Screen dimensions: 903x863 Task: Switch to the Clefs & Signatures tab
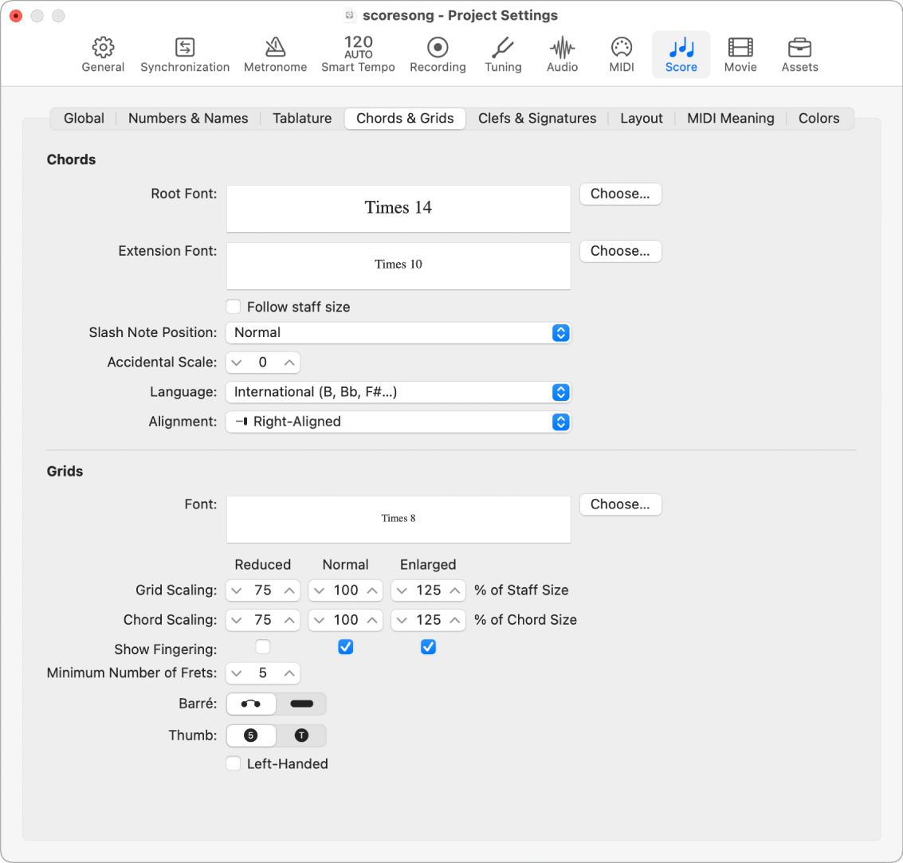(537, 118)
